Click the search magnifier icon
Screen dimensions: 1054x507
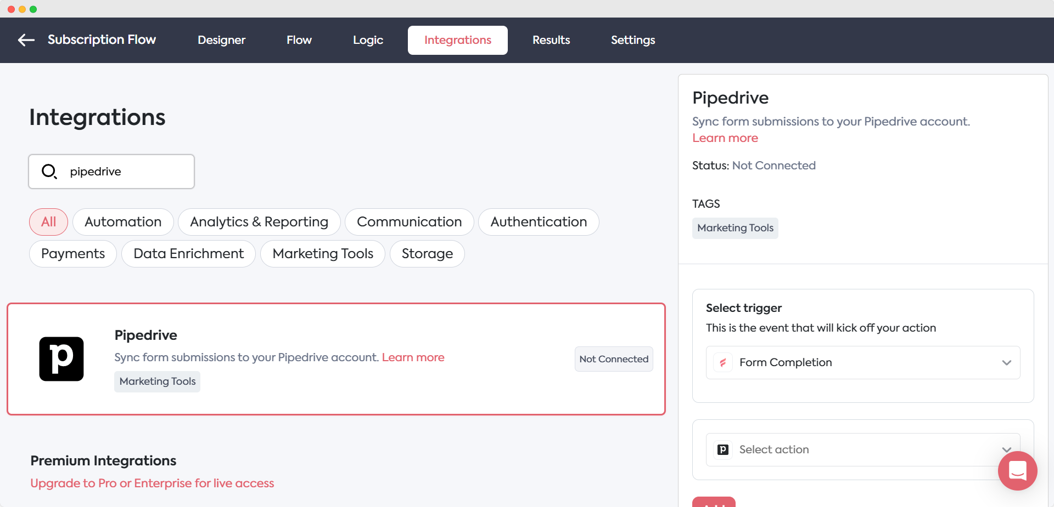point(49,172)
